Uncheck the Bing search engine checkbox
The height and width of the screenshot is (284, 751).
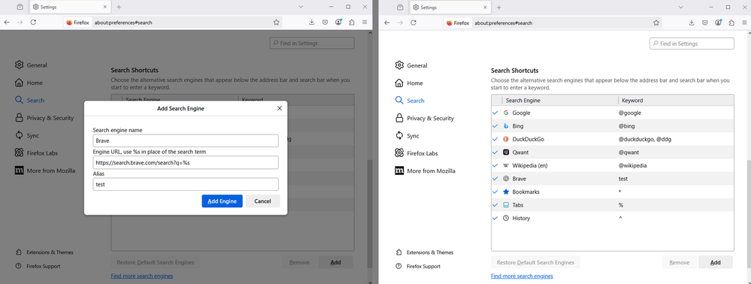(495, 126)
